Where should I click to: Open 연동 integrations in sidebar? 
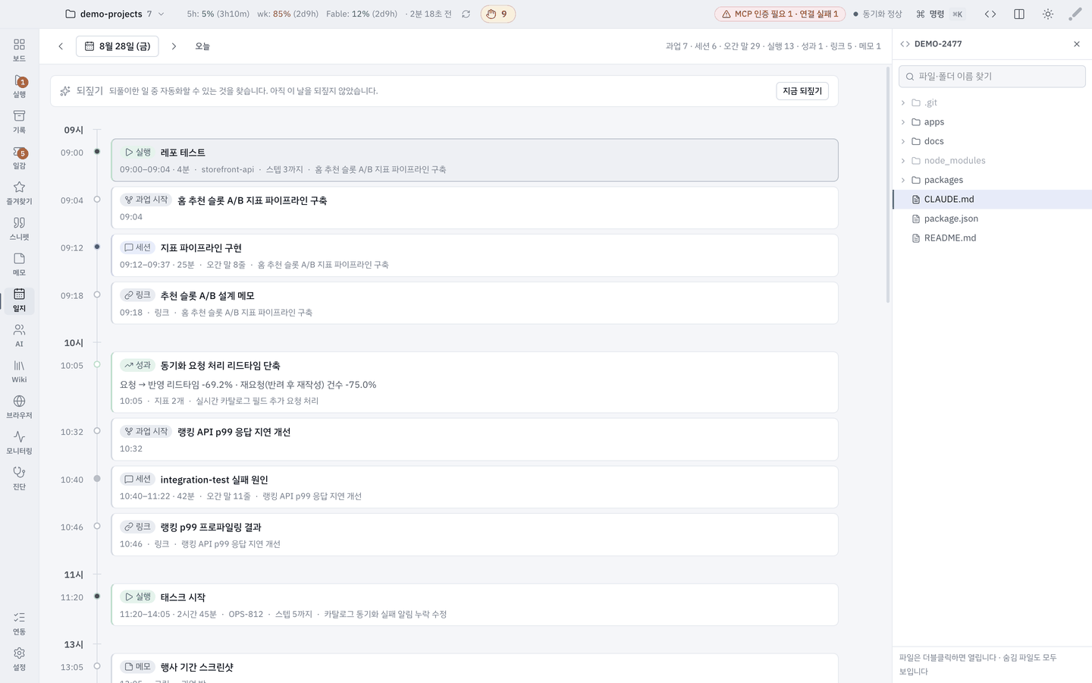(x=19, y=623)
